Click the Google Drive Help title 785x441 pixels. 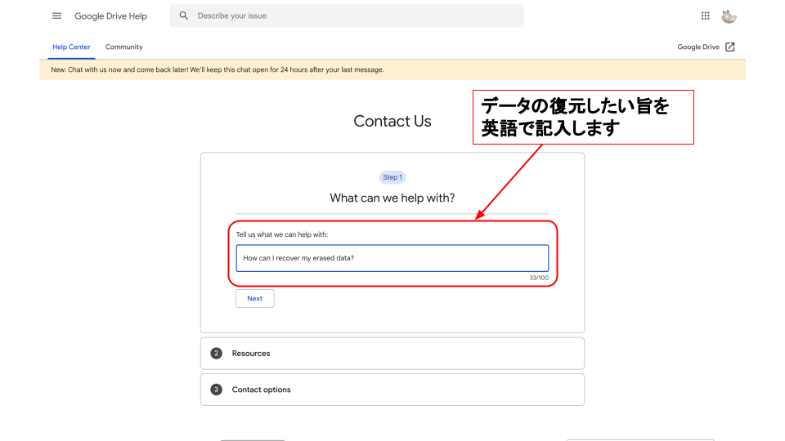[110, 16]
